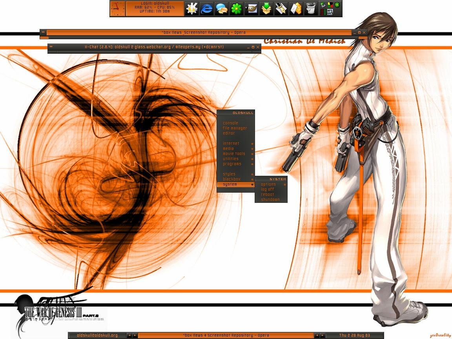Choose log off in the System submenu

pyautogui.click(x=271, y=190)
